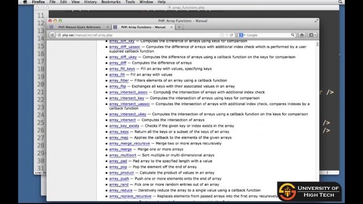Open the array_key_exists link
The width and height of the screenshot is (363, 204).
(124, 126)
